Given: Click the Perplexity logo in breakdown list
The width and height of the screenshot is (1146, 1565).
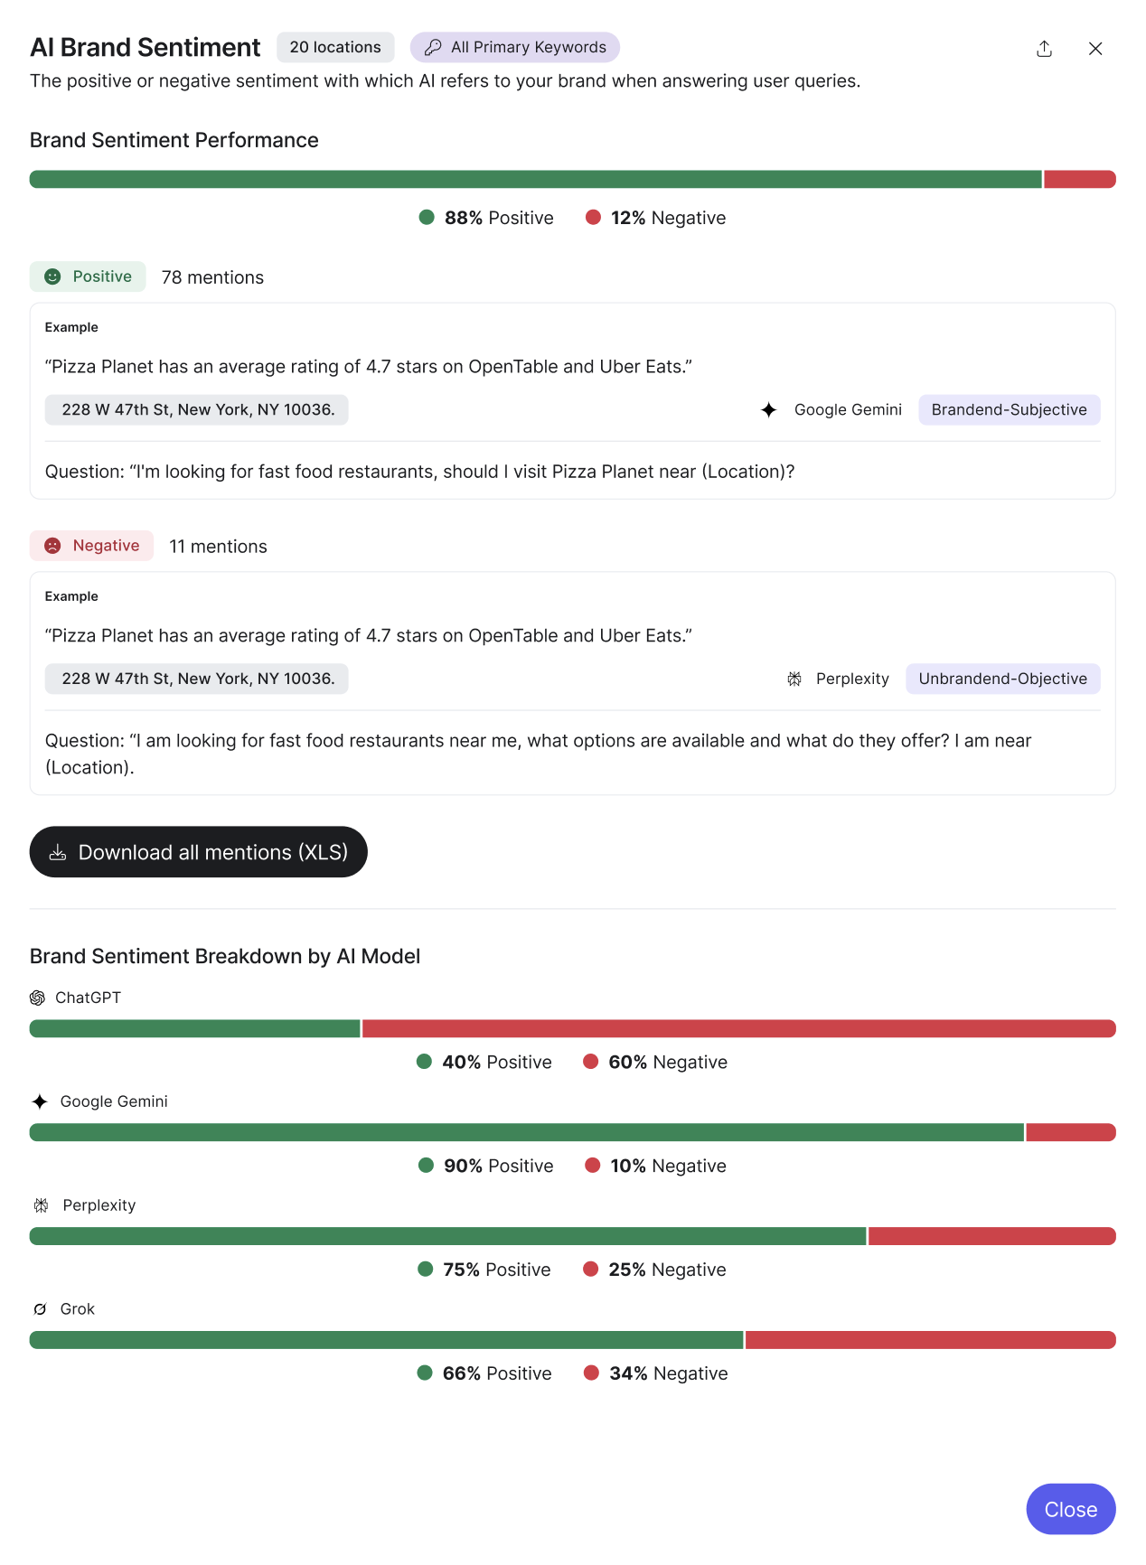Looking at the screenshot, I should (41, 1205).
